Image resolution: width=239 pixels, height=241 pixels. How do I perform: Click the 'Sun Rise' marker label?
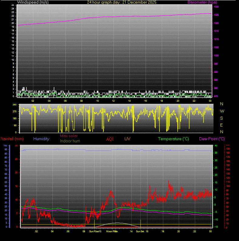(x=94, y=231)
